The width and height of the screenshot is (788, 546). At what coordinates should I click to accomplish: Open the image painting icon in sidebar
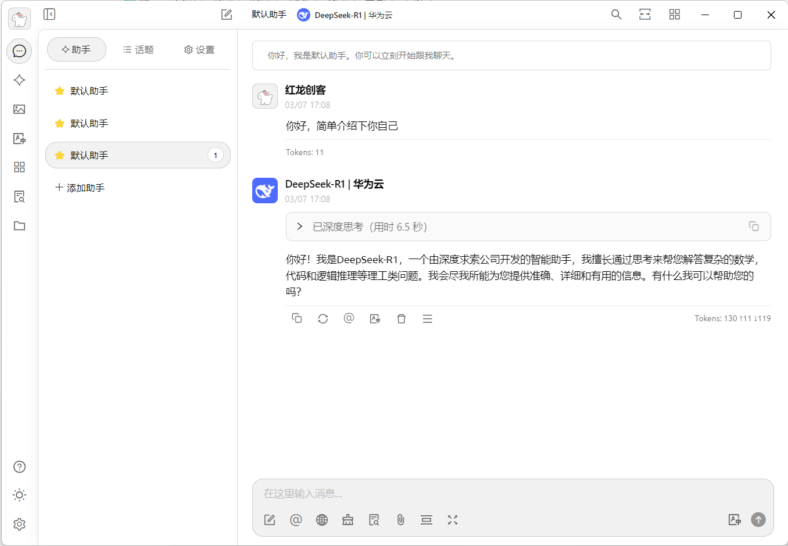[19, 109]
